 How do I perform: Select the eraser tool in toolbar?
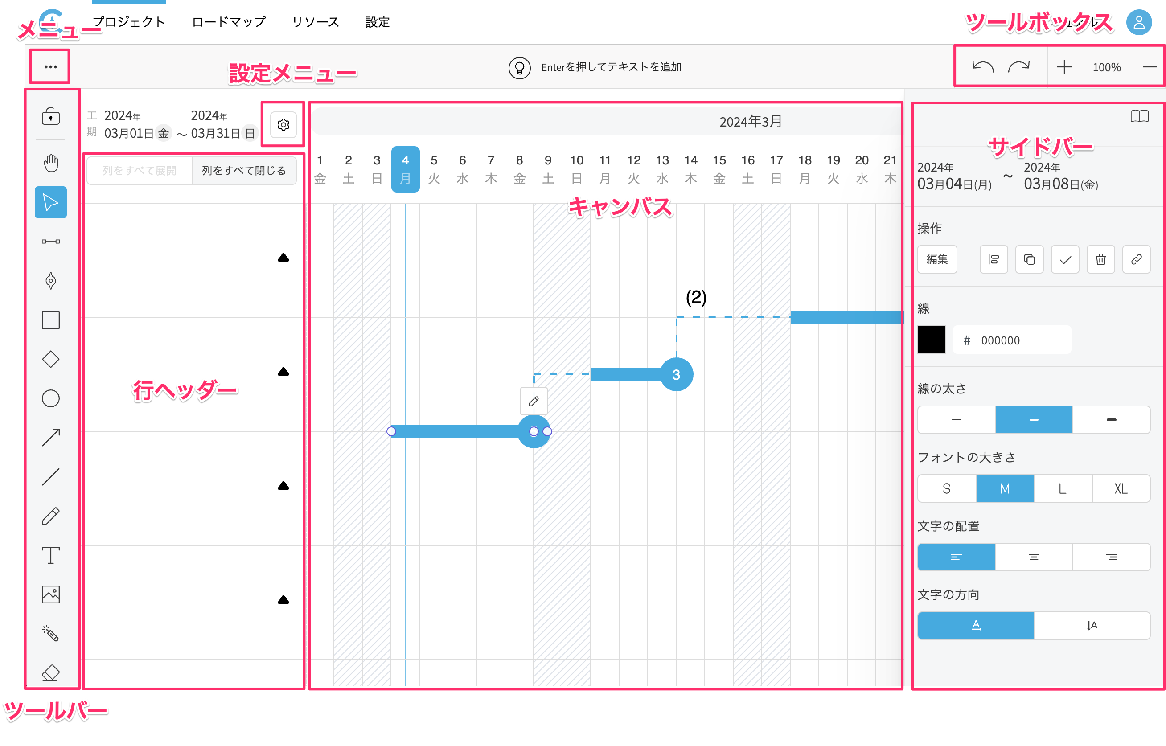pos(50,672)
